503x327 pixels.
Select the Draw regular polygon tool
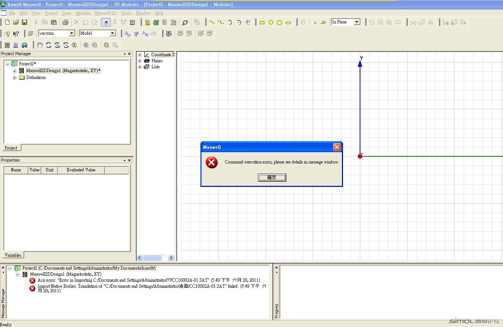(x=279, y=22)
